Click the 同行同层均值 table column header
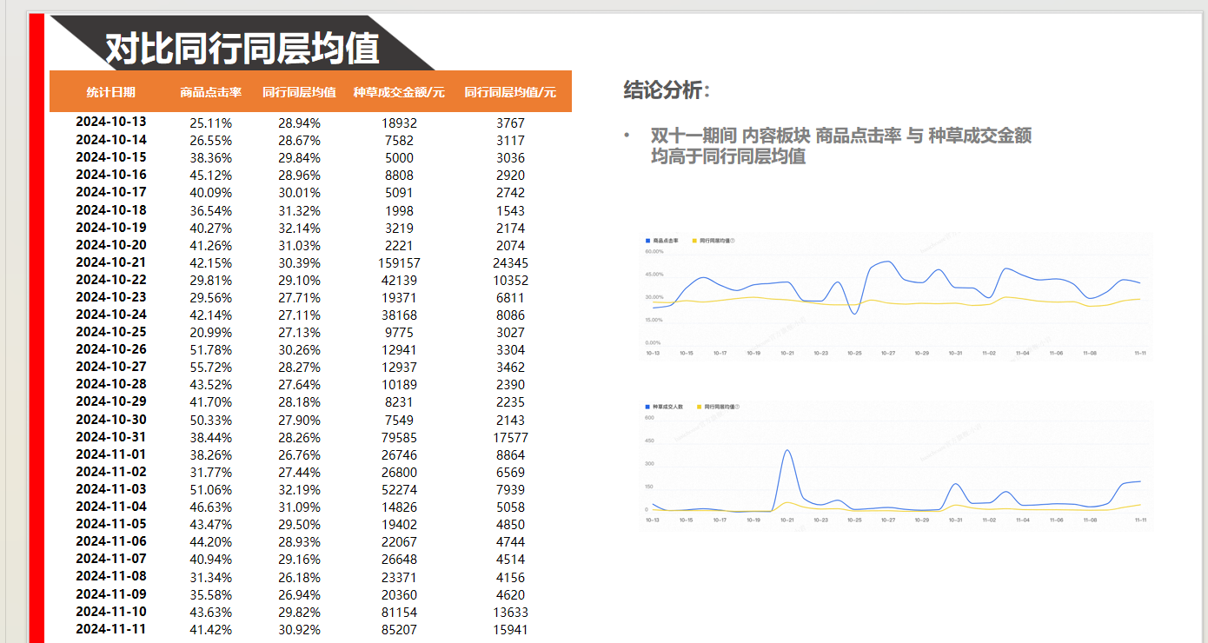The height and width of the screenshot is (643, 1208). coord(299,92)
